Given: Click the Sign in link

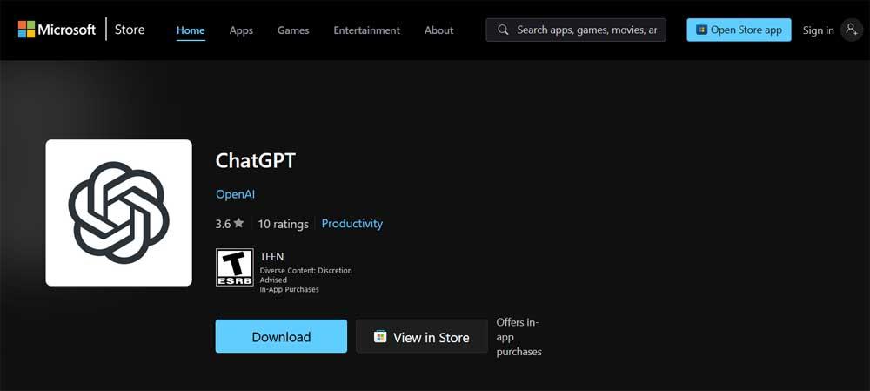Looking at the screenshot, I should click(818, 30).
